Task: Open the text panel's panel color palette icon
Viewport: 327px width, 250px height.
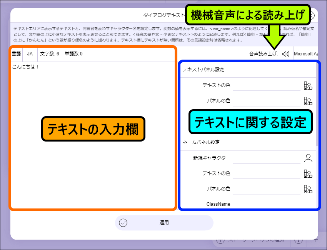Action: tap(308, 101)
